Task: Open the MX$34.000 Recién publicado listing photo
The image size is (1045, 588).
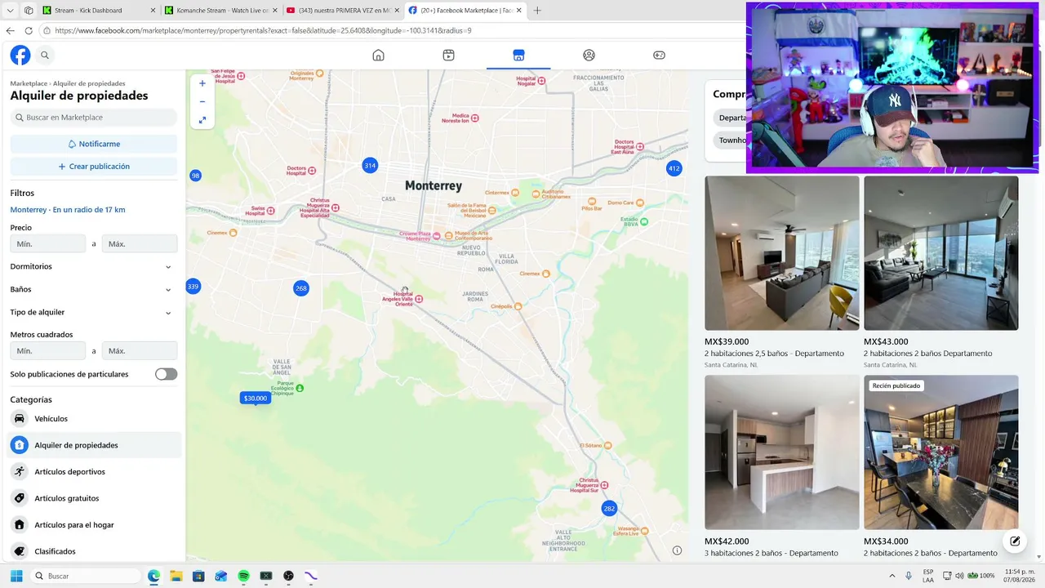Action: (x=941, y=452)
